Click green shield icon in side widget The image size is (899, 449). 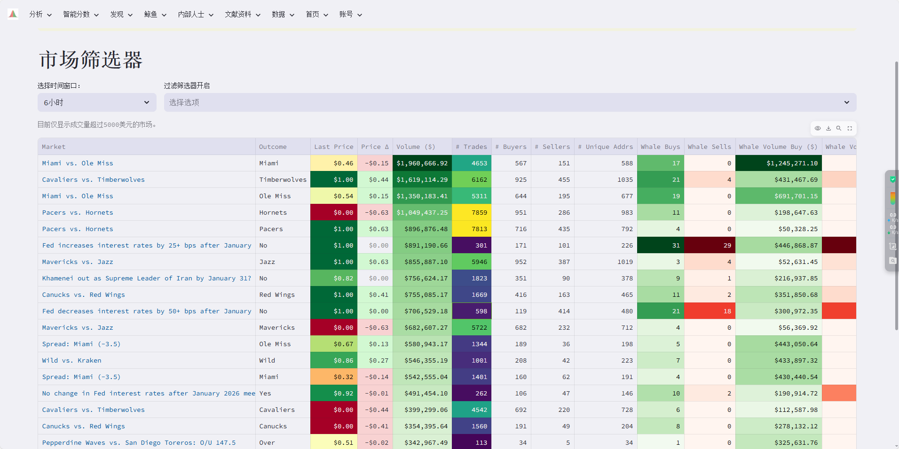(892, 179)
